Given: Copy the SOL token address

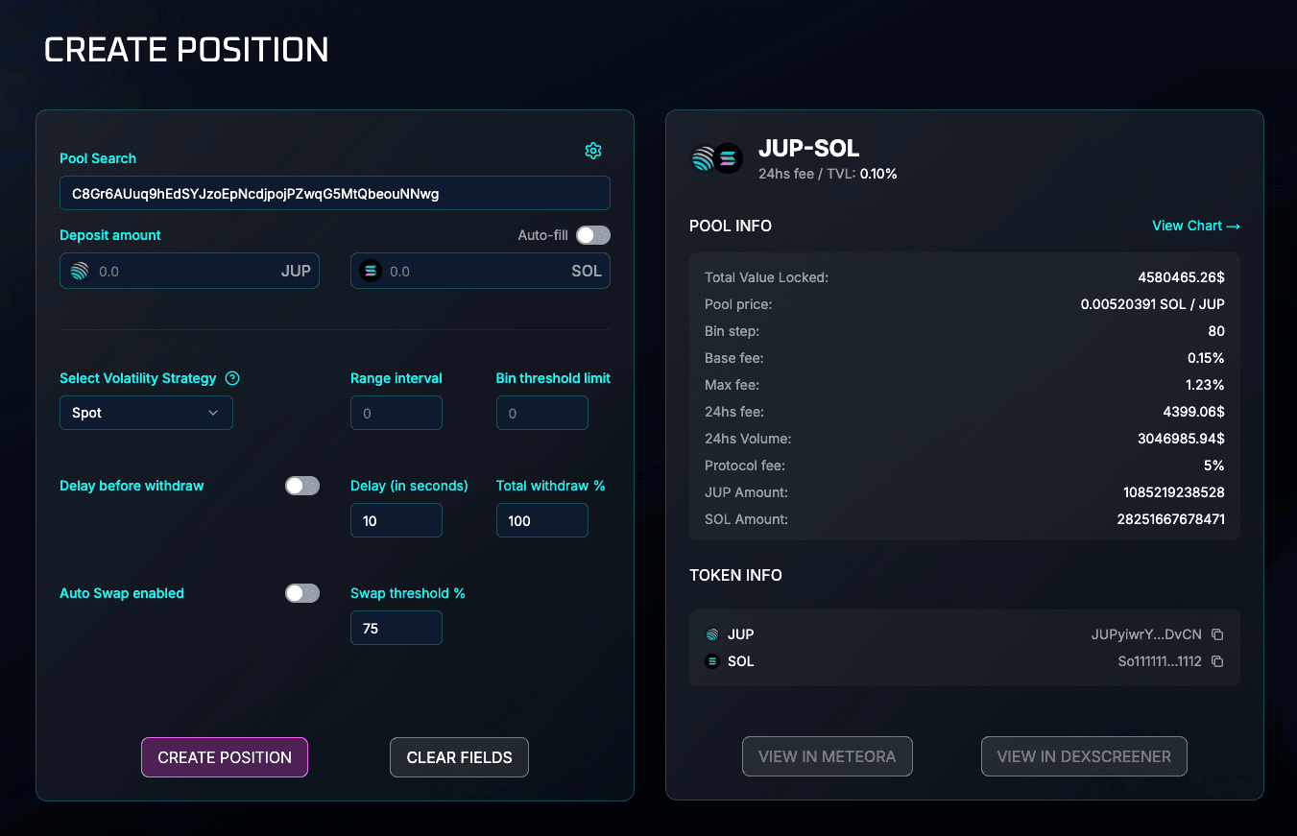Looking at the screenshot, I should [1217, 661].
